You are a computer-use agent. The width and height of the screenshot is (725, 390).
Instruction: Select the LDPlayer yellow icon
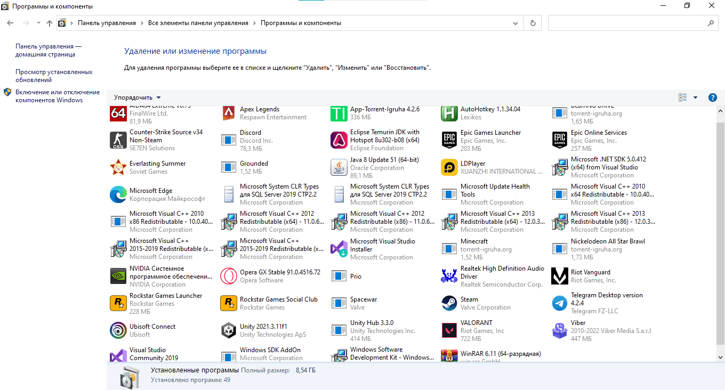point(449,167)
